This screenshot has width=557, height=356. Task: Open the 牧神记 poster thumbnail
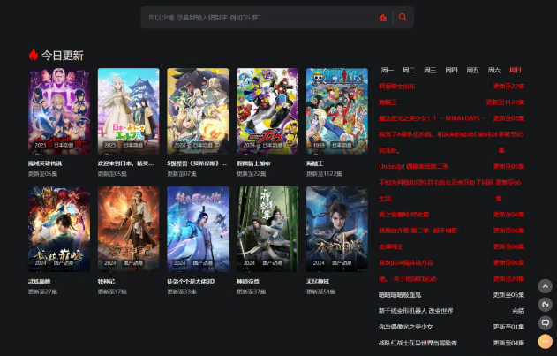click(129, 229)
